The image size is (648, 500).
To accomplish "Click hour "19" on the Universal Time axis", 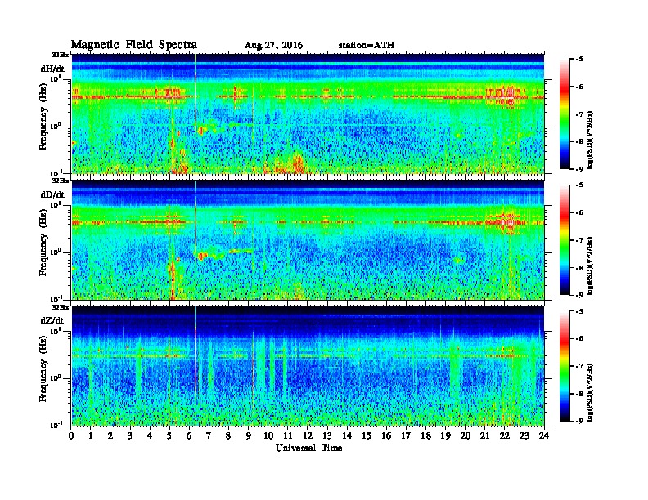I will (445, 435).
